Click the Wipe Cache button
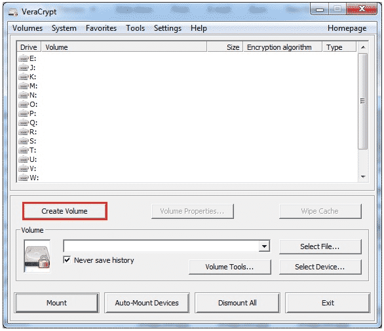The height and width of the screenshot is (331, 384). [x=320, y=211]
